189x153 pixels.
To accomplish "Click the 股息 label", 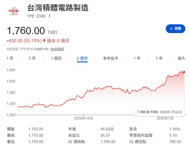I will [x=133, y=129].
